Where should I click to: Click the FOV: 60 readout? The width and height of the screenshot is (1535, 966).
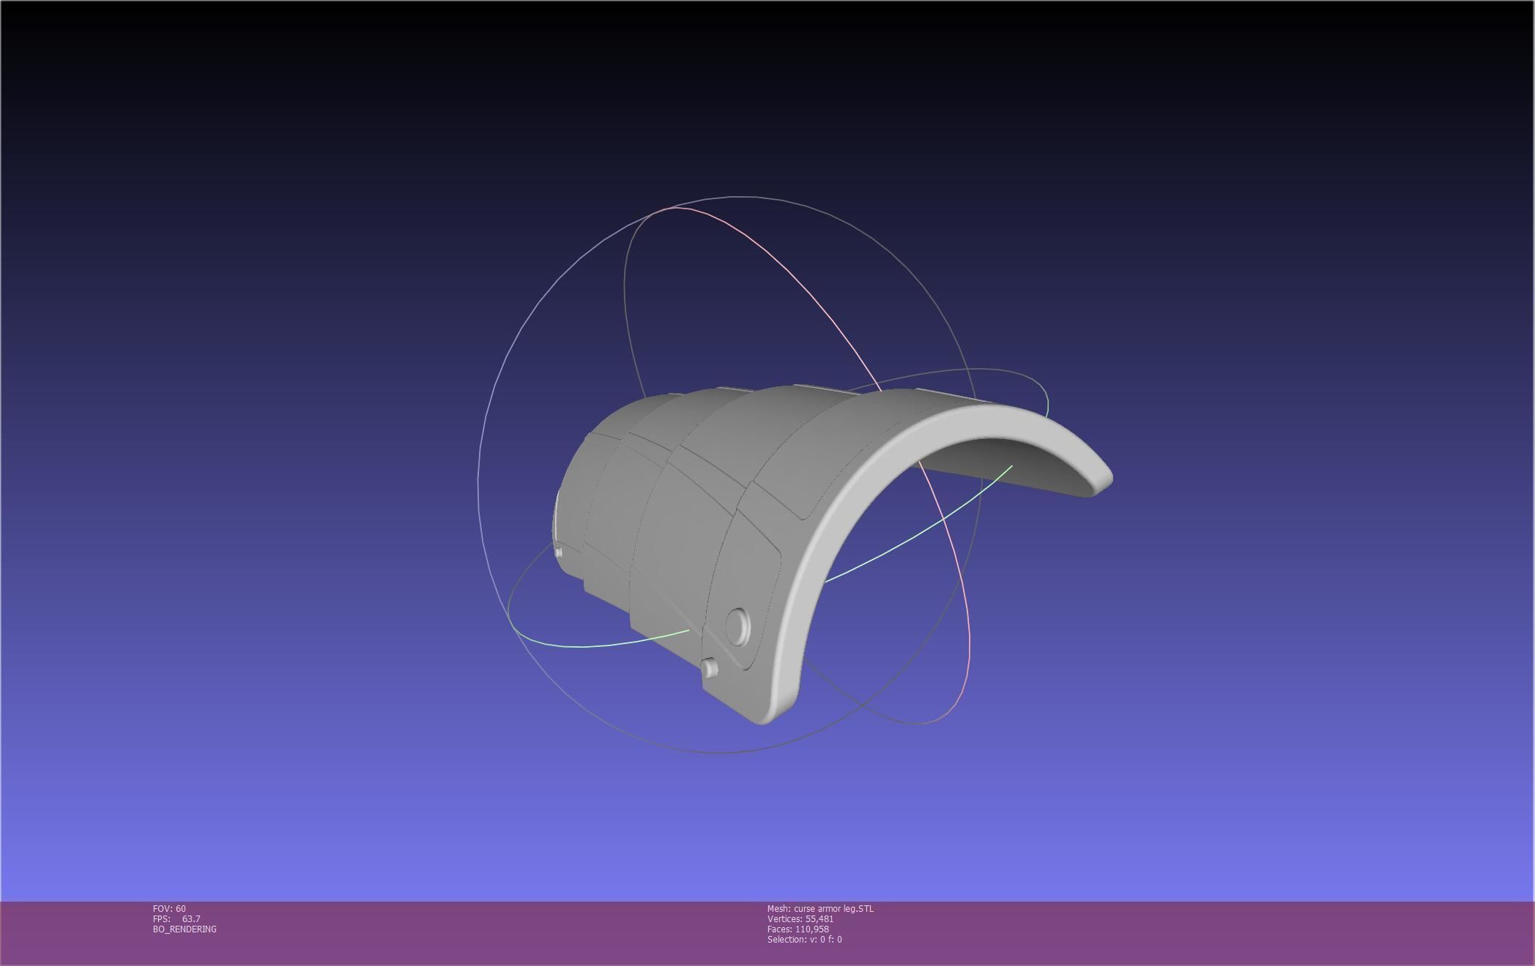point(169,909)
